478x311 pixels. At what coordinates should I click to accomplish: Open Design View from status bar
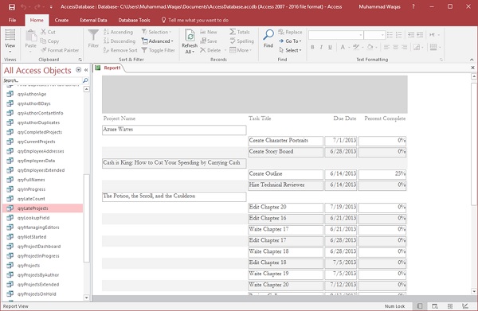point(465,306)
